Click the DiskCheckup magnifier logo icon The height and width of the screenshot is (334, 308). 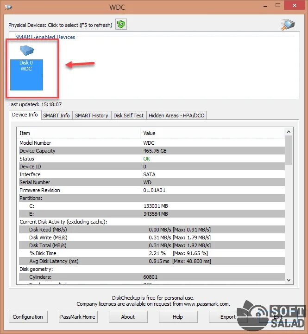coord(287,25)
